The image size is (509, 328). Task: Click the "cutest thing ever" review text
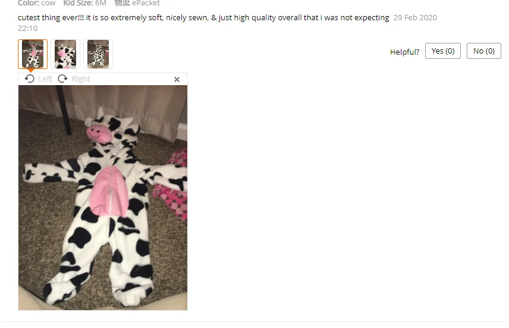click(x=203, y=17)
